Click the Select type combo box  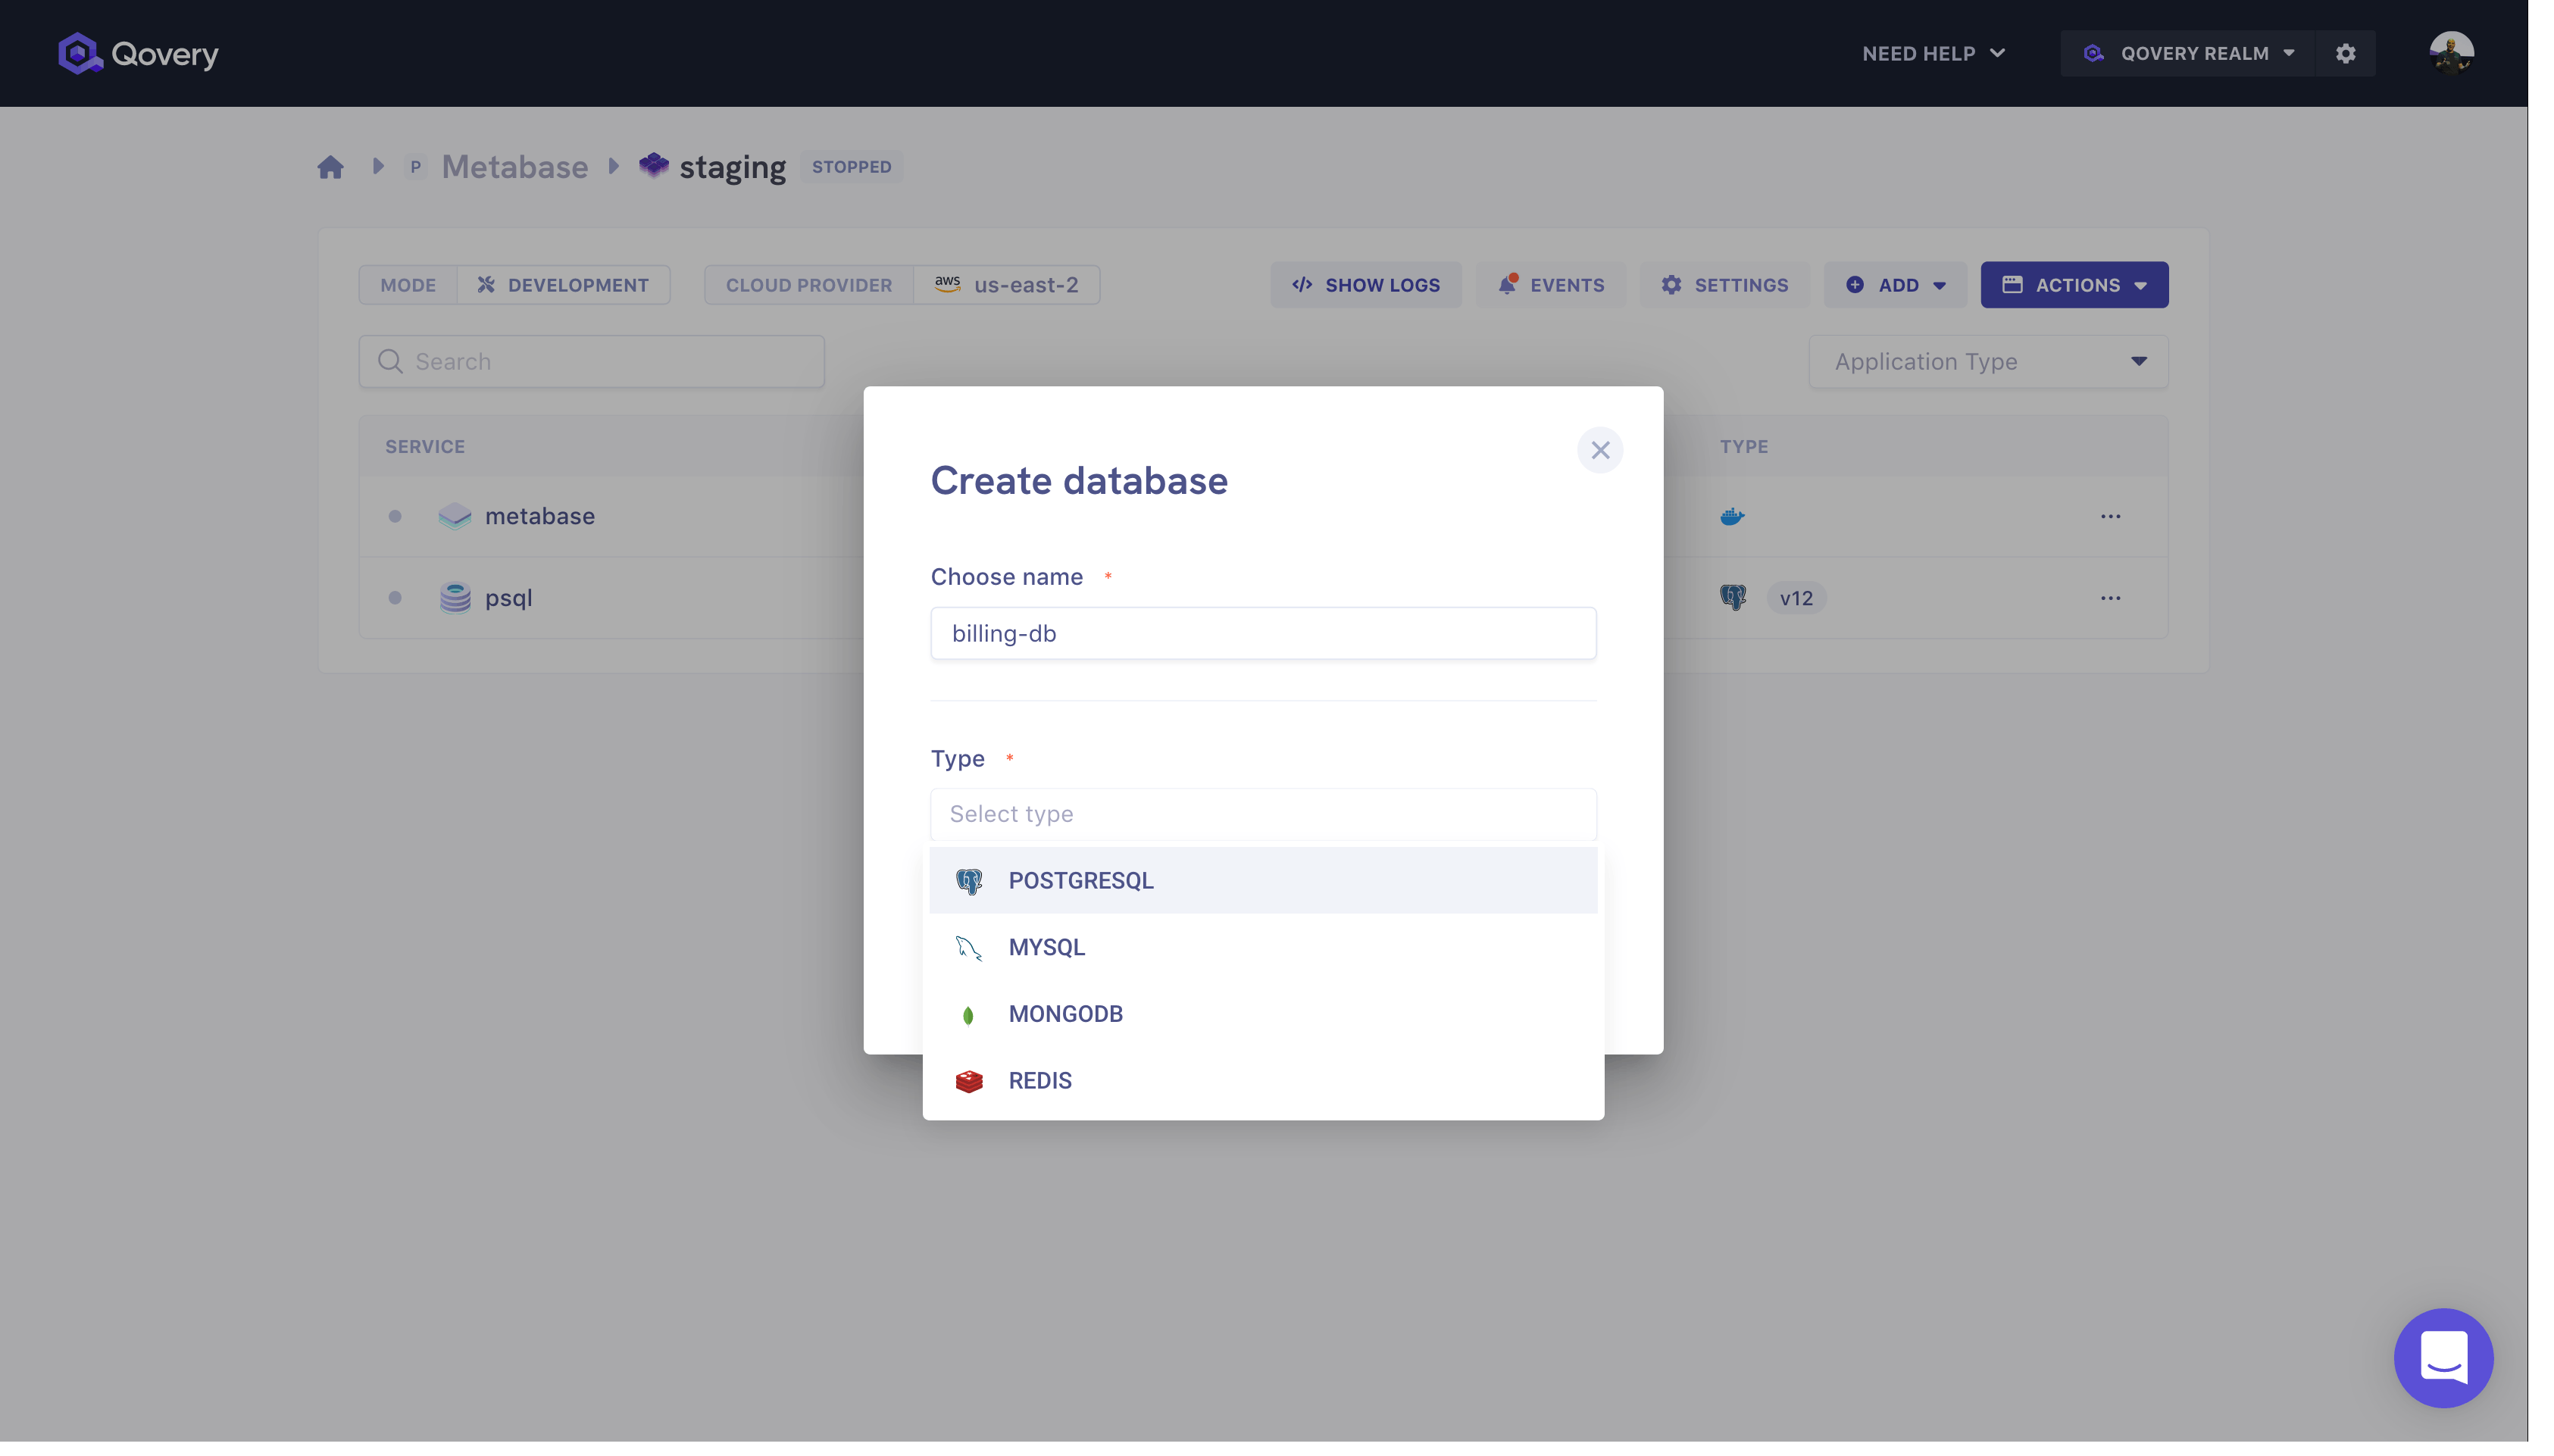point(1263,814)
